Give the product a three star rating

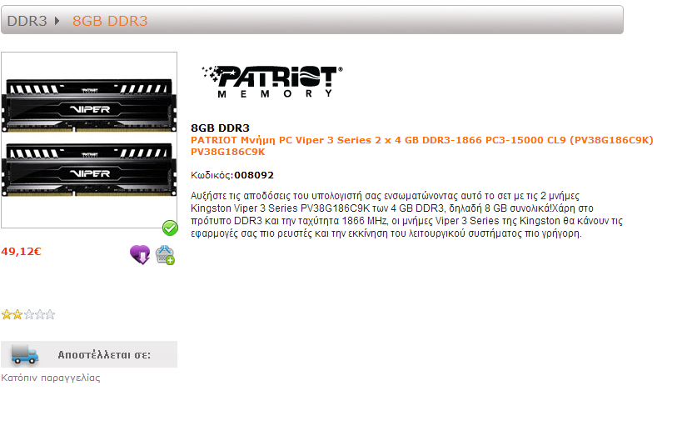pyautogui.click(x=29, y=314)
